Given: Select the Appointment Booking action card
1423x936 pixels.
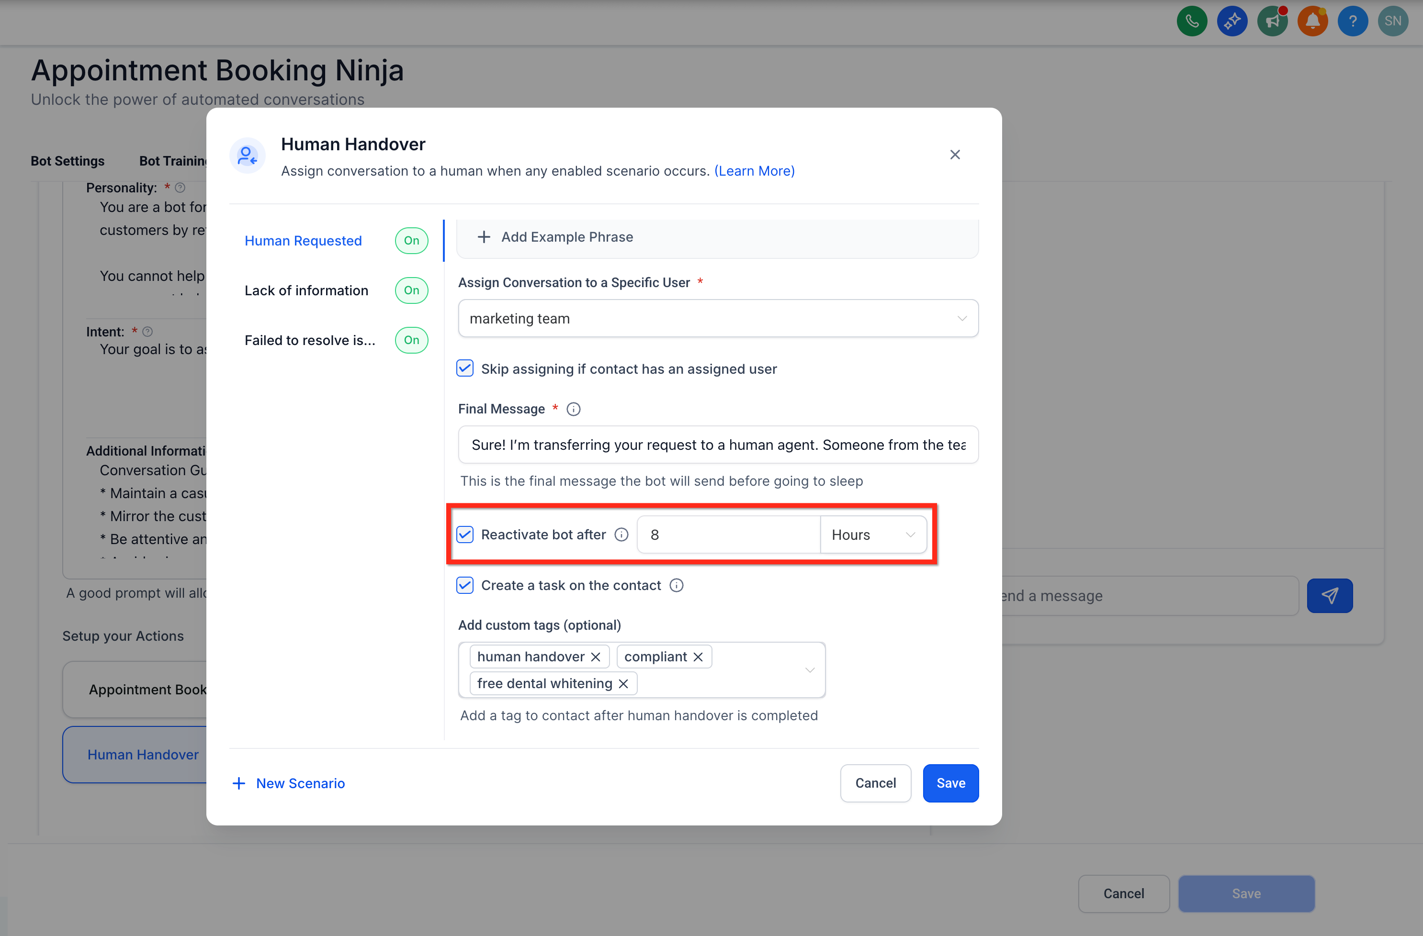Looking at the screenshot, I should click(135, 689).
